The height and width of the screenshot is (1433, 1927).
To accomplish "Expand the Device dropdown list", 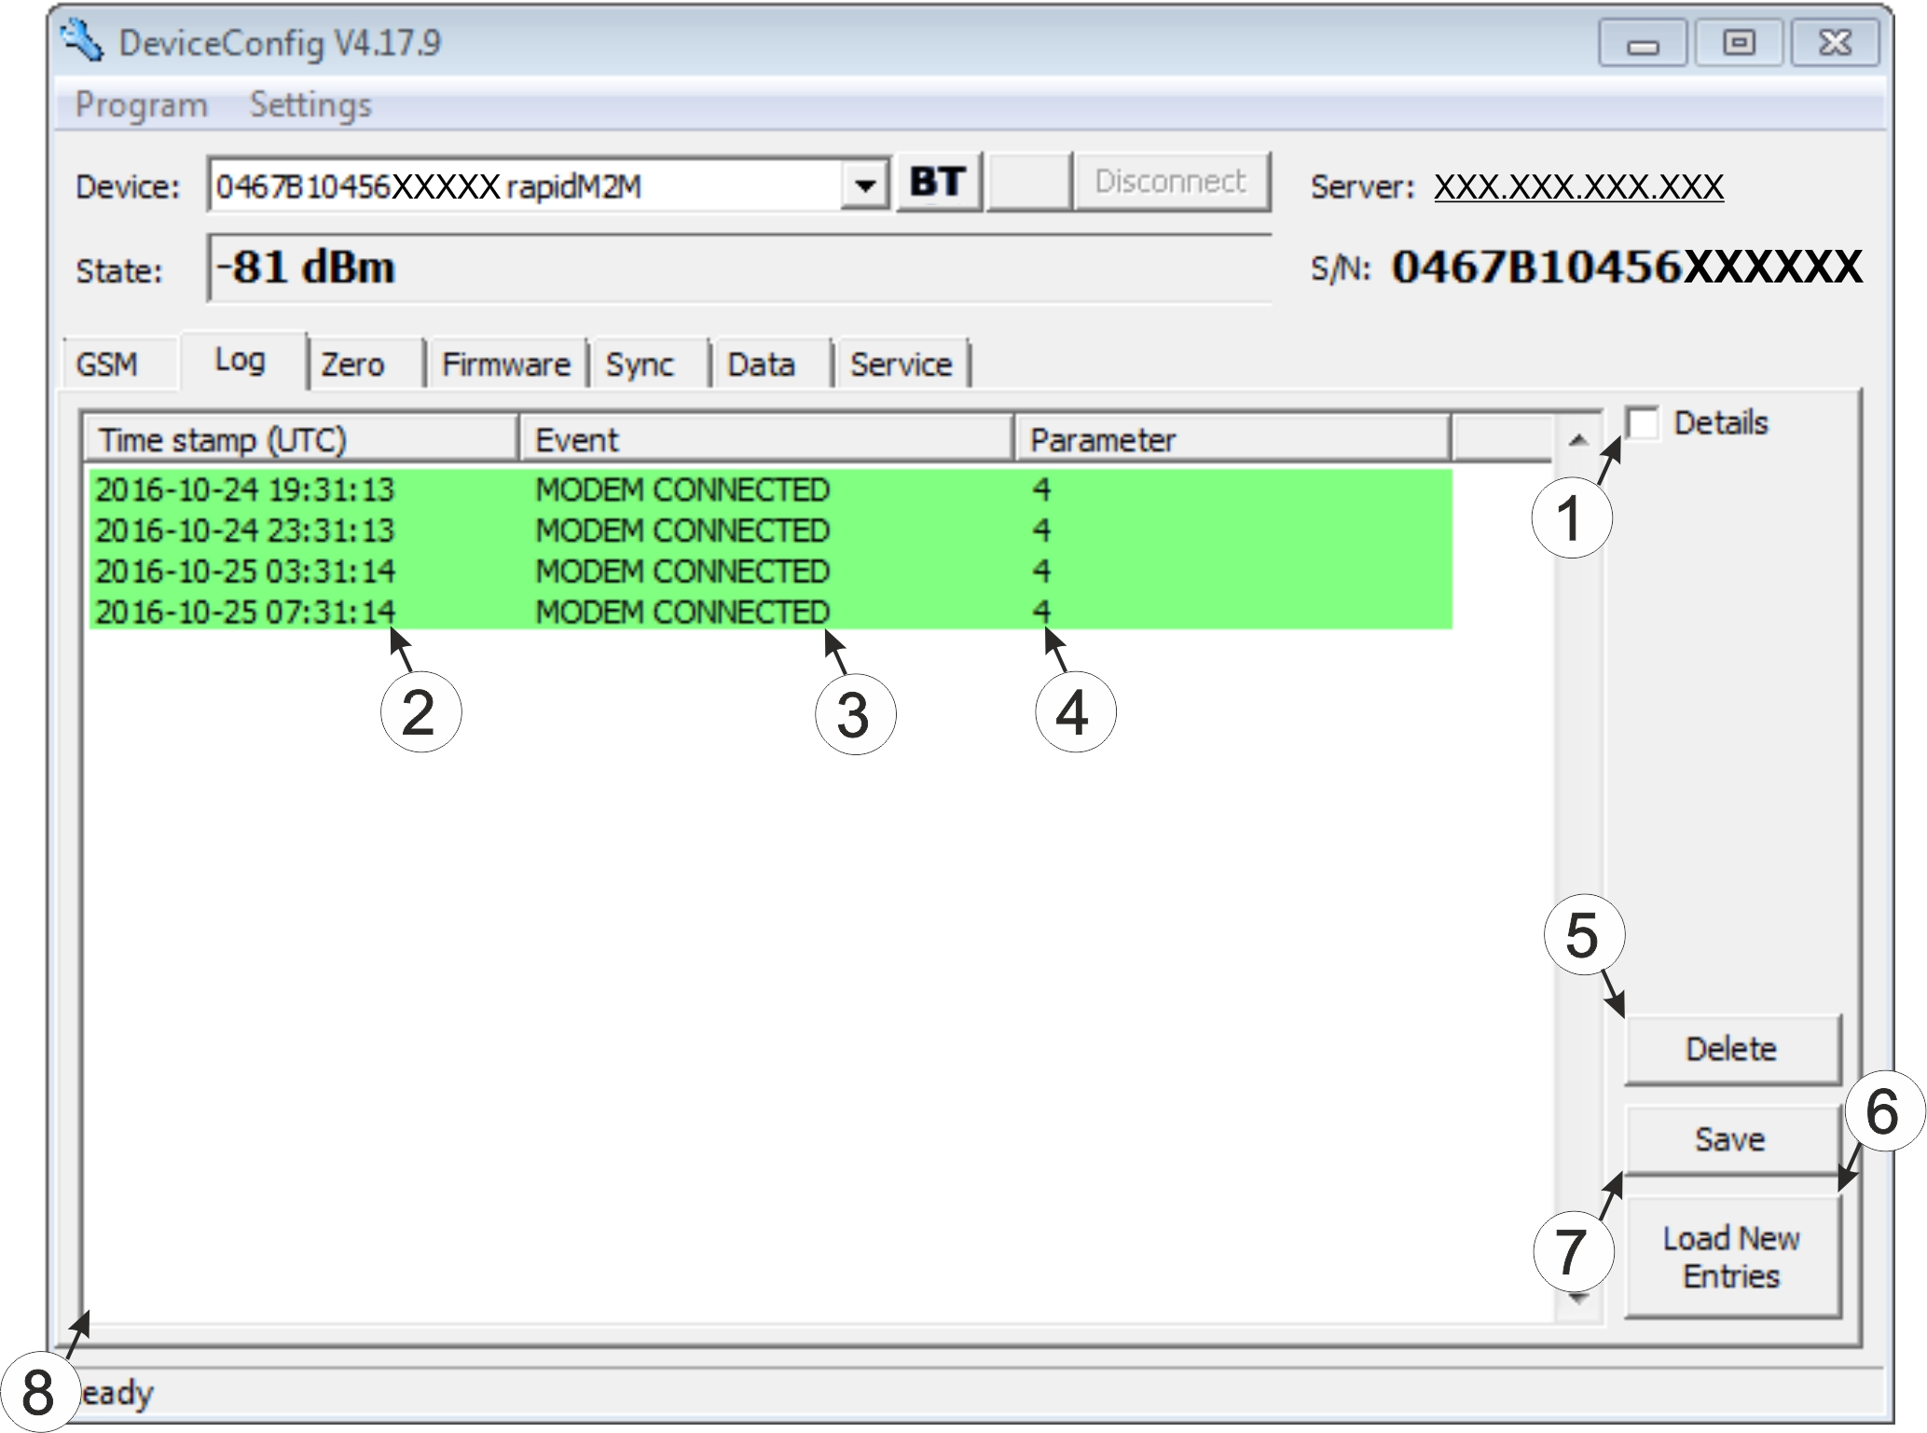I will coord(864,186).
